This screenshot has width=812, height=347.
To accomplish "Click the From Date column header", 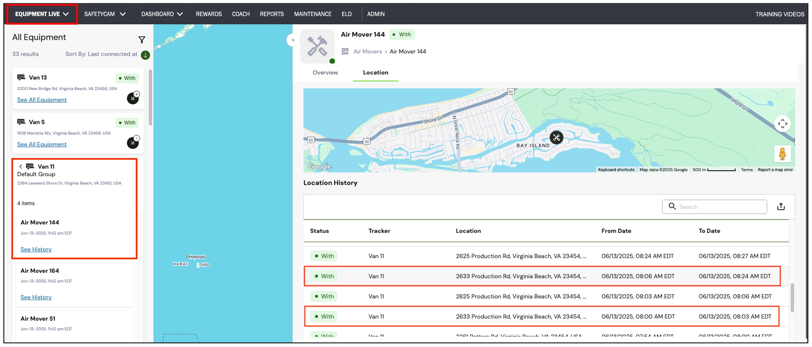I will [x=616, y=231].
